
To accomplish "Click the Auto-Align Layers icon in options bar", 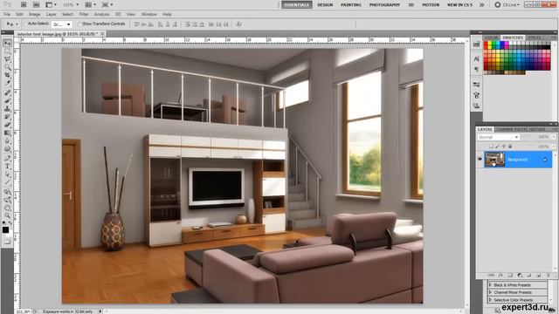I will point(238,24).
